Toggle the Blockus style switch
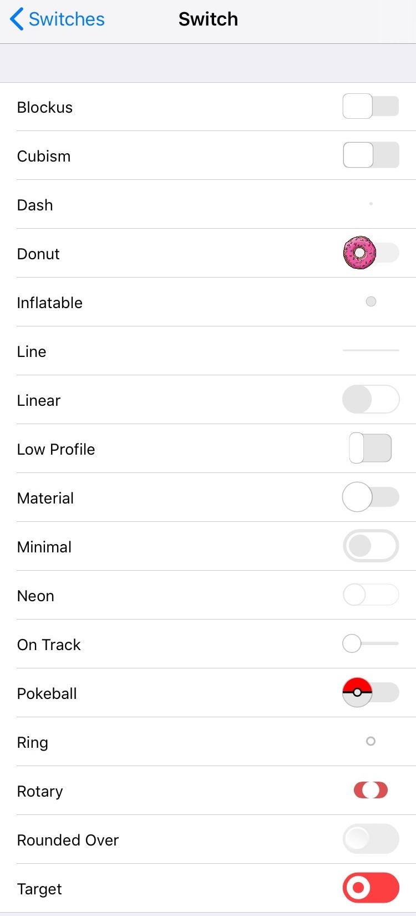The height and width of the screenshot is (916, 416). (371, 107)
